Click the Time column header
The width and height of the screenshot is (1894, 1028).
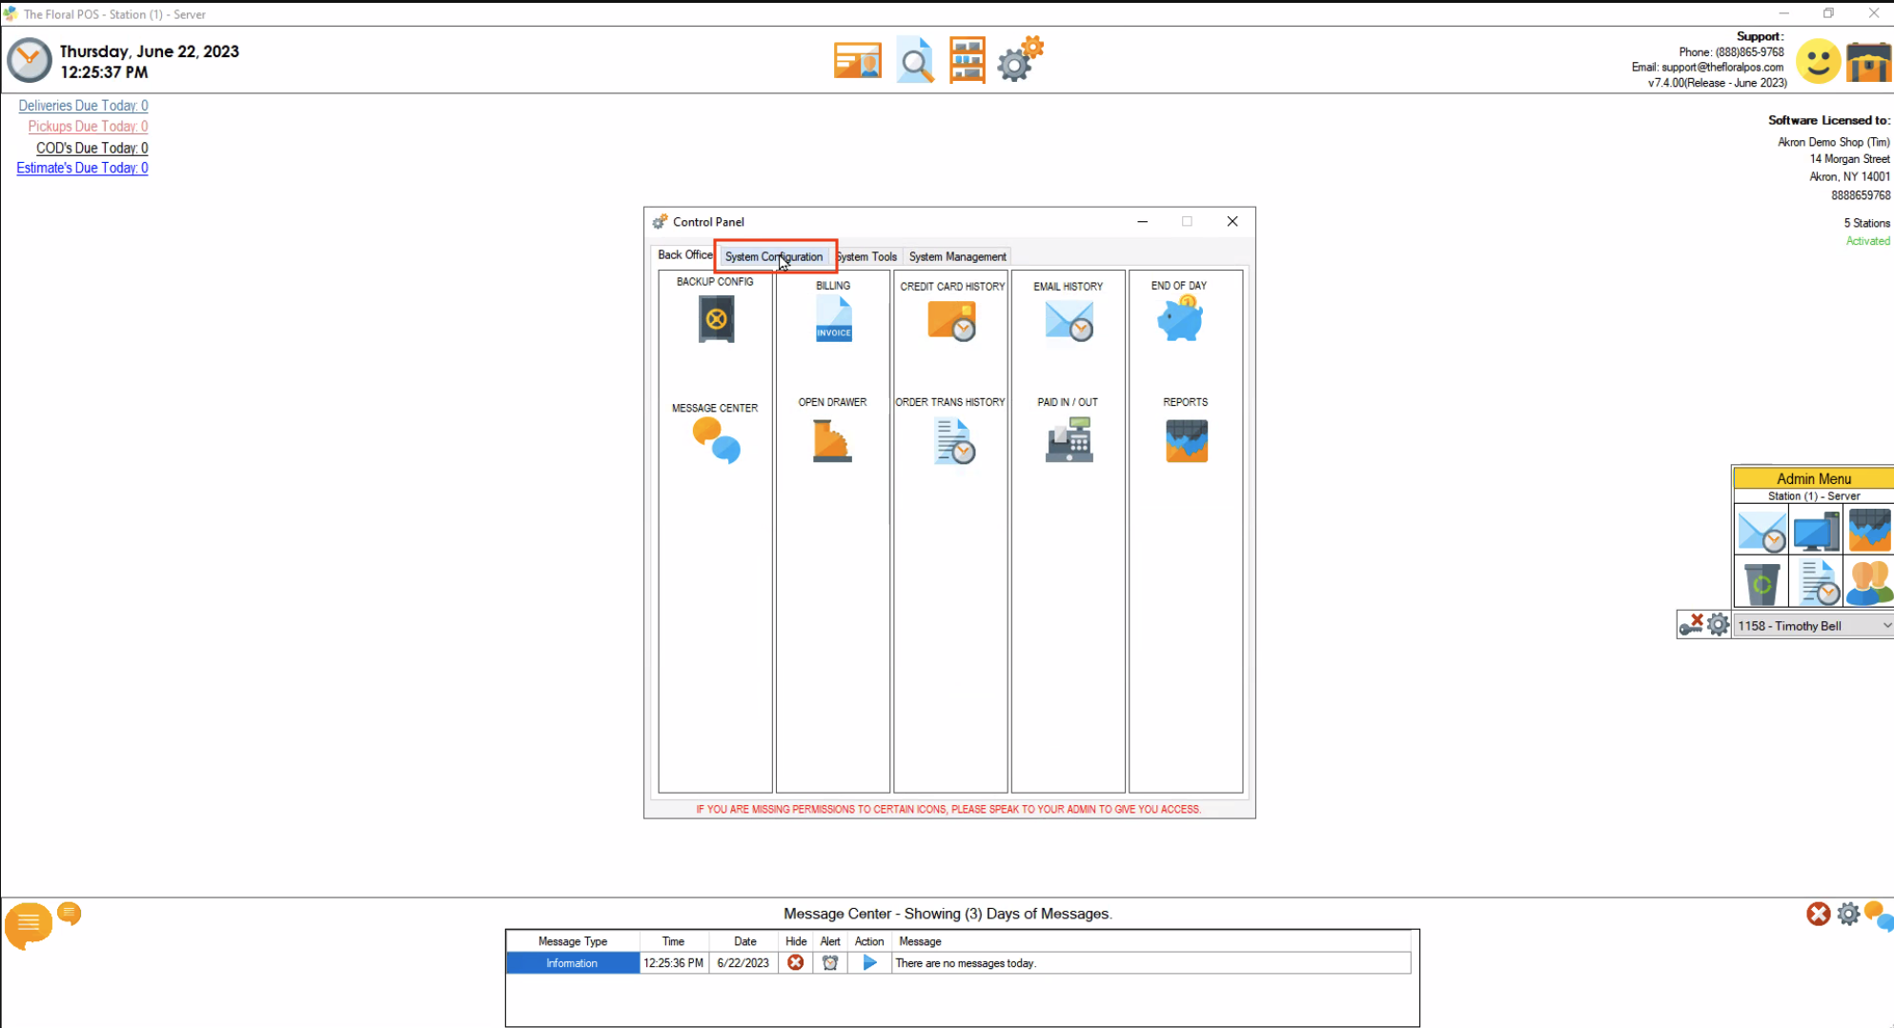click(673, 941)
